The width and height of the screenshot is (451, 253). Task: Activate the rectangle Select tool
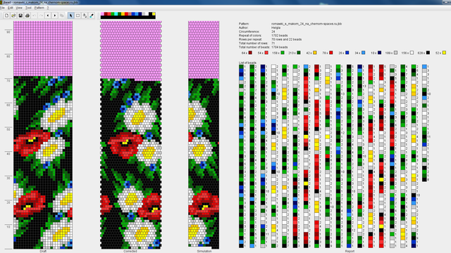coord(78,15)
